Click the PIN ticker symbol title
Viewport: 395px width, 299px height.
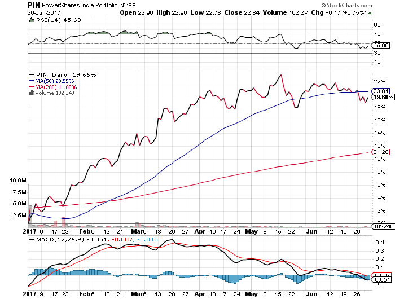[34, 5]
